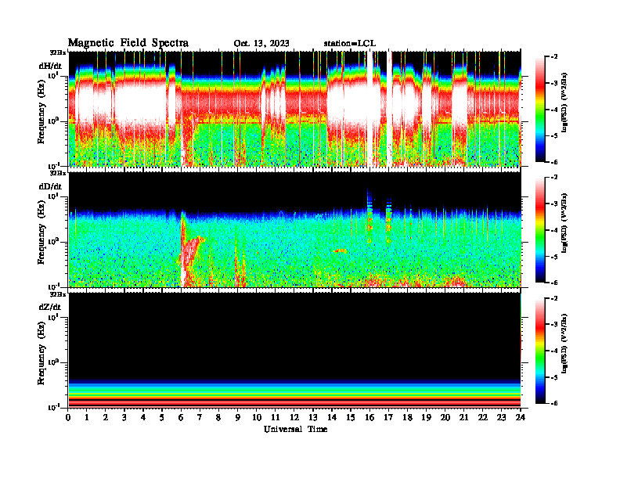Click the dD/dt panel label
This screenshot has width=620, height=479.
50,186
